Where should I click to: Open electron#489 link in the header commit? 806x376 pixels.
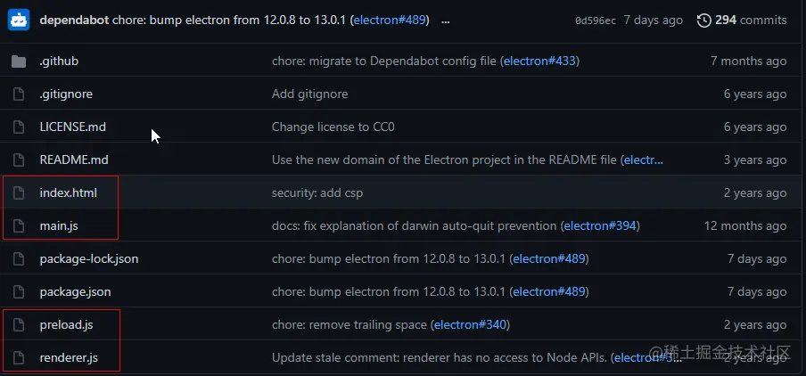[x=391, y=20]
